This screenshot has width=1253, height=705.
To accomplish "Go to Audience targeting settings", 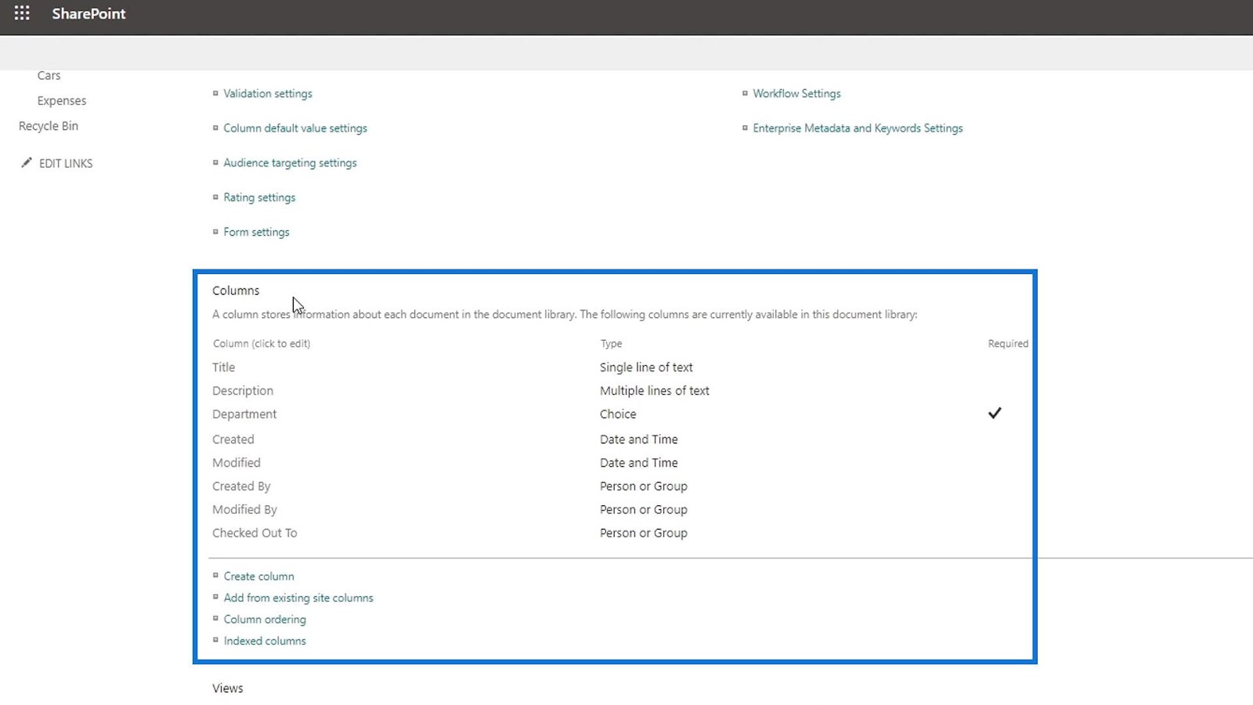I will click(x=290, y=163).
